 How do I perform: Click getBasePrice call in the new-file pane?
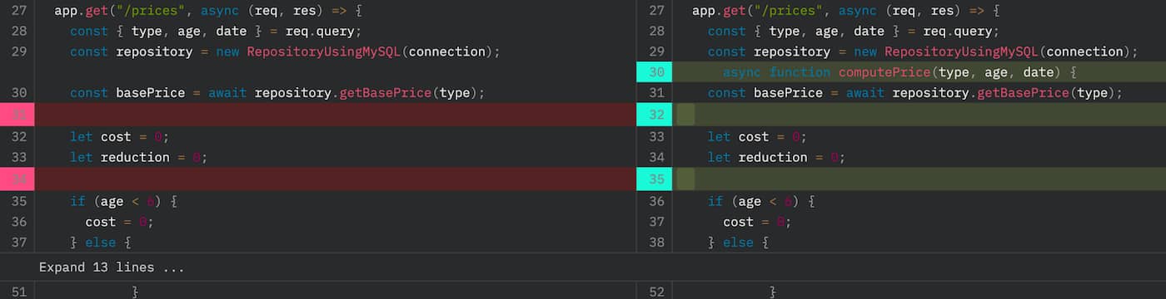pos(1023,93)
